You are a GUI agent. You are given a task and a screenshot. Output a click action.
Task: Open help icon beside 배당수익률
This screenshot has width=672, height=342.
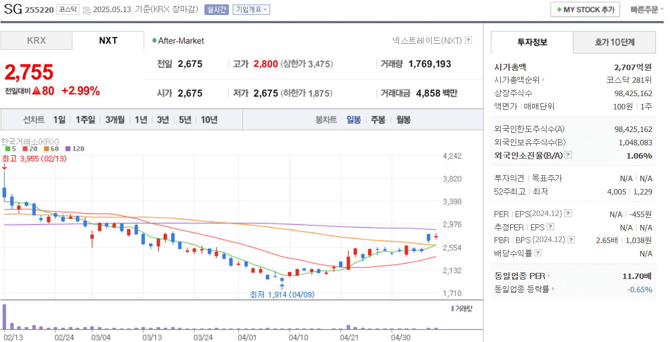(x=538, y=253)
